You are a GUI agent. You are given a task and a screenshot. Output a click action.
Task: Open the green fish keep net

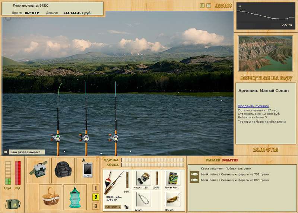pos(75,196)
